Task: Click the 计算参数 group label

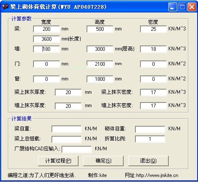Action: click(x=21, y=19)
